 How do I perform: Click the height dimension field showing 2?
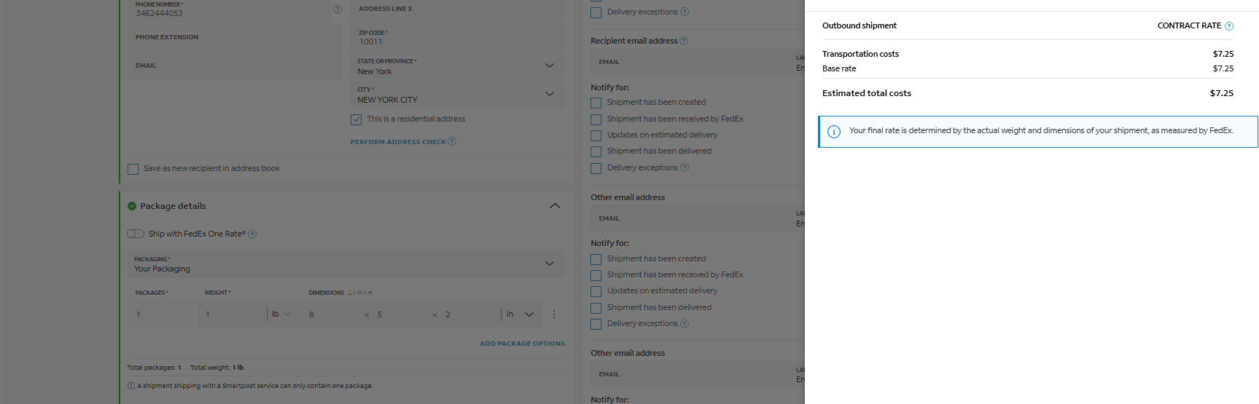(469, 314)
